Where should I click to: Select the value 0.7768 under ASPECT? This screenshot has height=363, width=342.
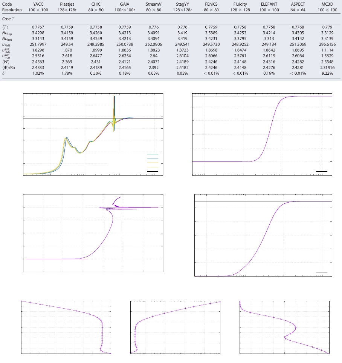(x=298, y=27)
